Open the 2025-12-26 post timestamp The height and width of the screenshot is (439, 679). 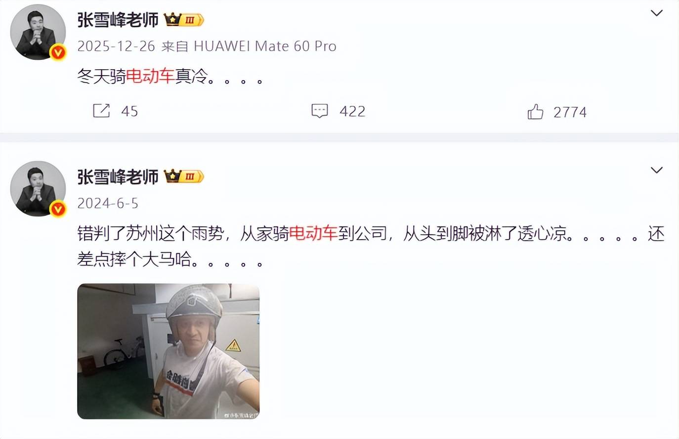pyautogui.click(x=116, y=46)
